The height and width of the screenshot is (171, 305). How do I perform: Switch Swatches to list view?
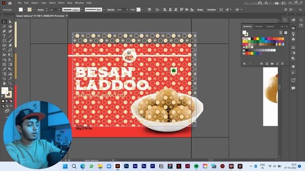281,33
